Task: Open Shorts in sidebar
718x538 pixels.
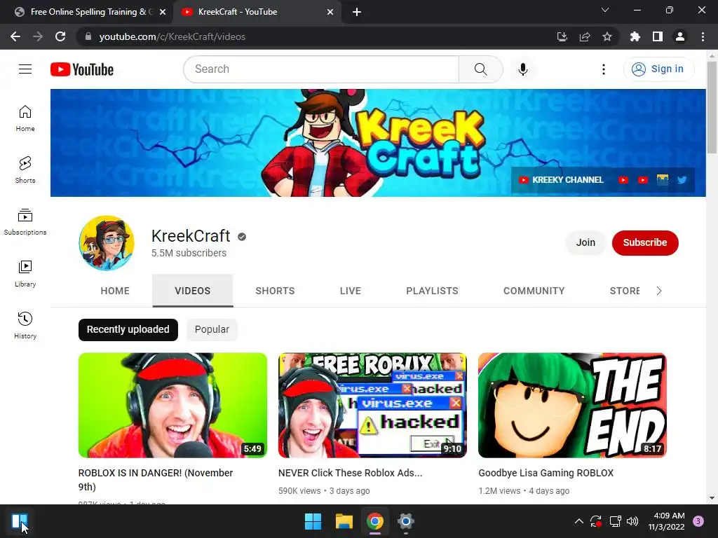Action: [25, 170]
